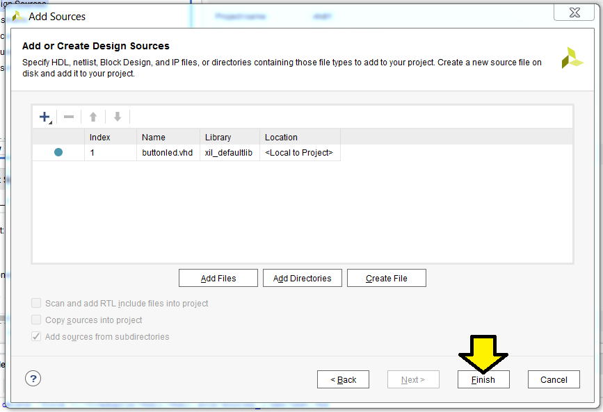Screen dimensions: 603x412
Task: Click the Add Directories button
Action: [x=303, y=278]
